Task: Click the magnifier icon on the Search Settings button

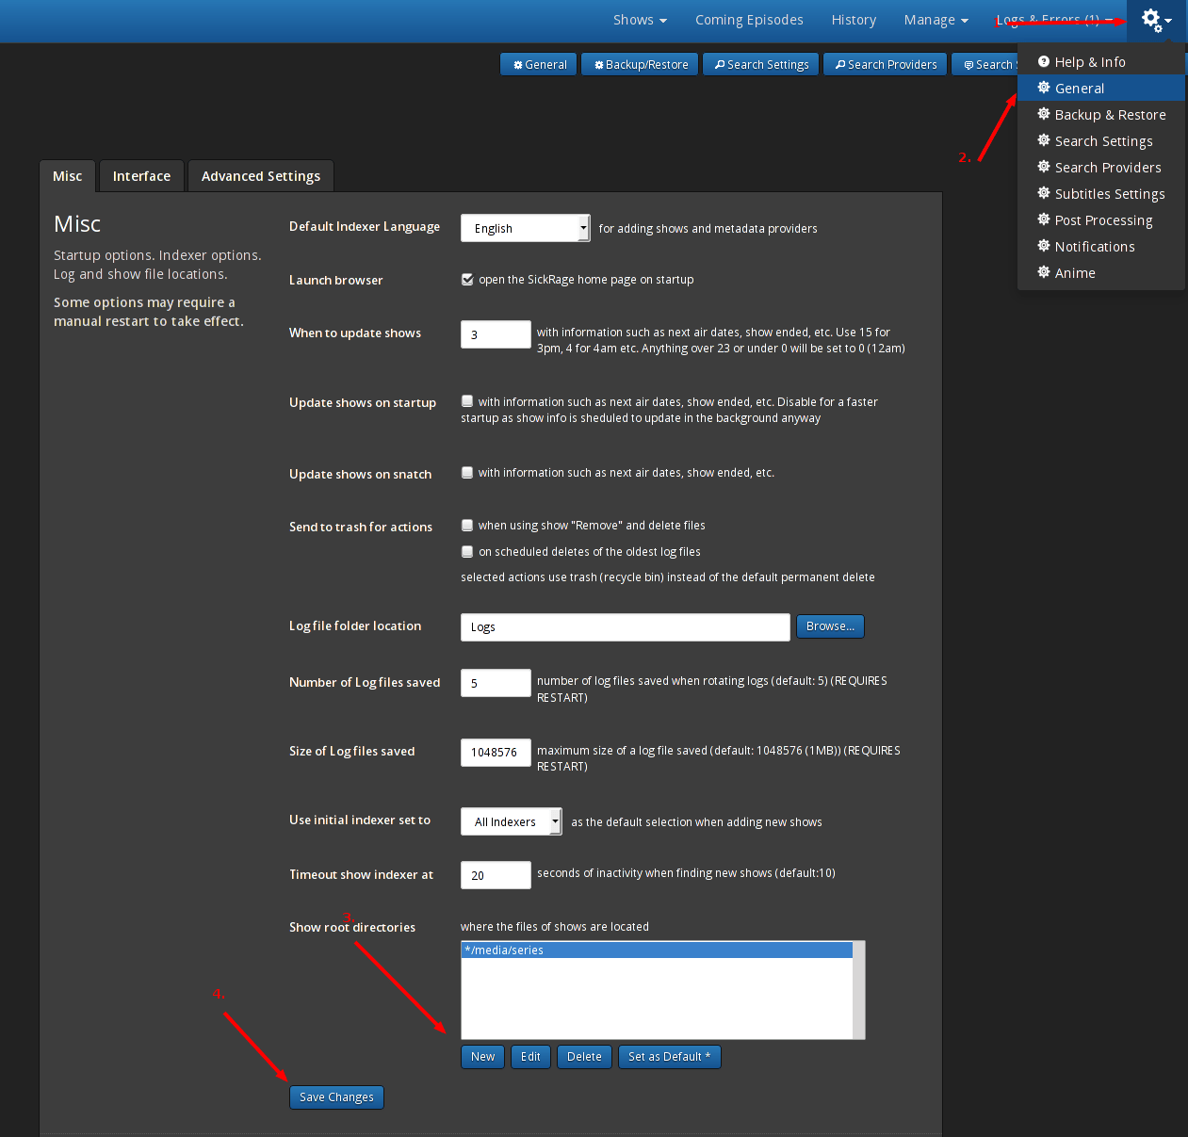Action: (x=720, y=65)
